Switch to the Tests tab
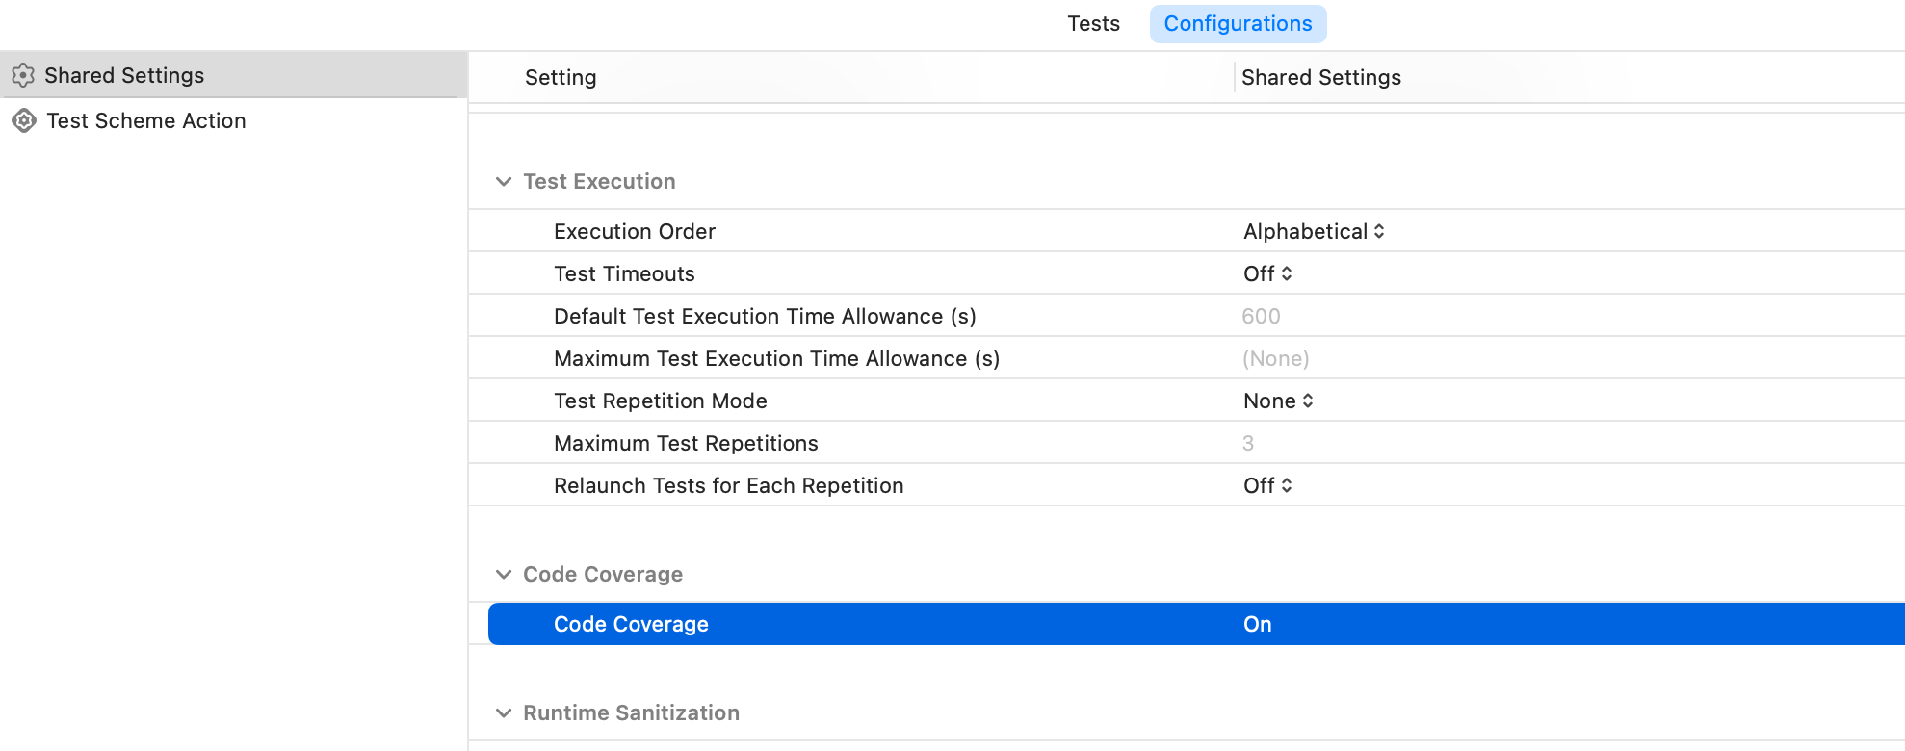The width and height of the screenshot is (1905, 751). tap(1093, 24)
